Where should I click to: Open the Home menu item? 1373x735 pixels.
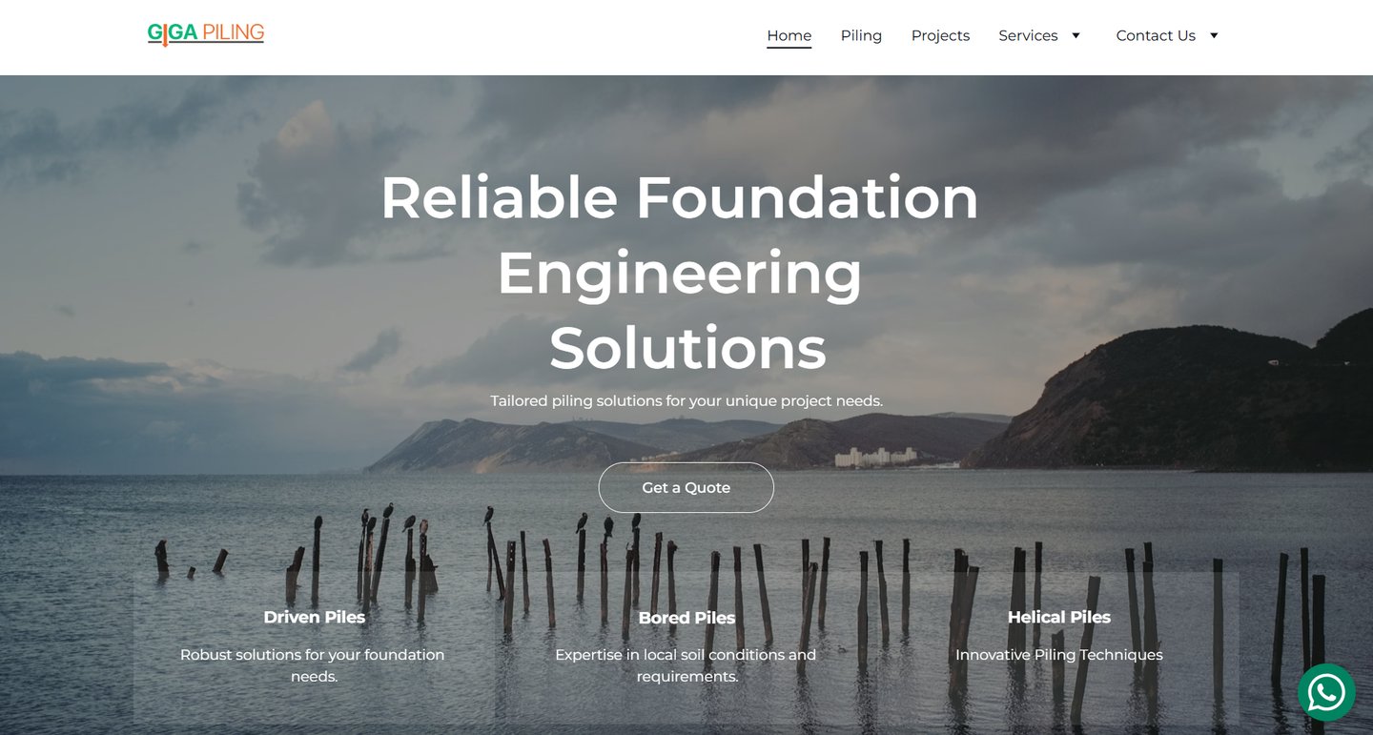click(x=789, y=35)
